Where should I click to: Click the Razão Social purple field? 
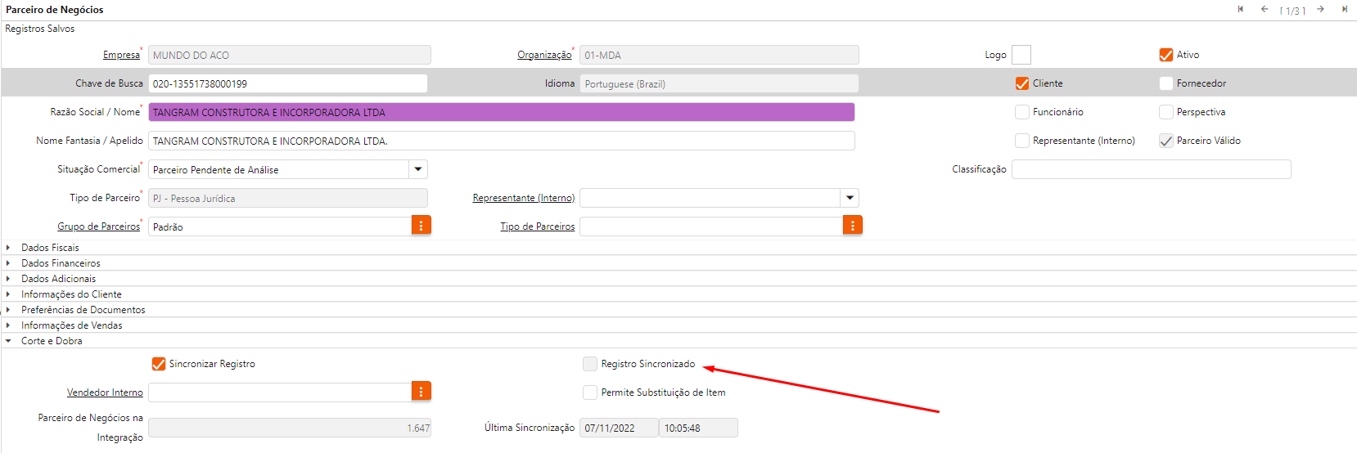click(501, 112)
